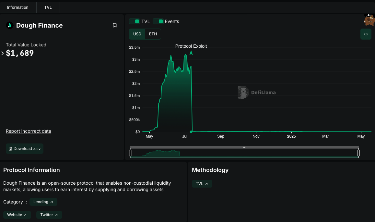Bookmark Dough Finance protocol
Image resolution: width=375 pixels, height=222 pixels.
pyautogui.click(x=115, y=25)
